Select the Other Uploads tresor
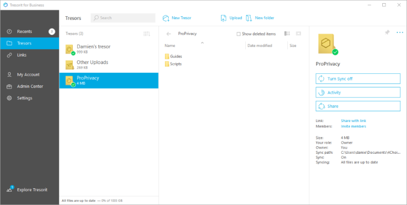 tap(109, 65)
